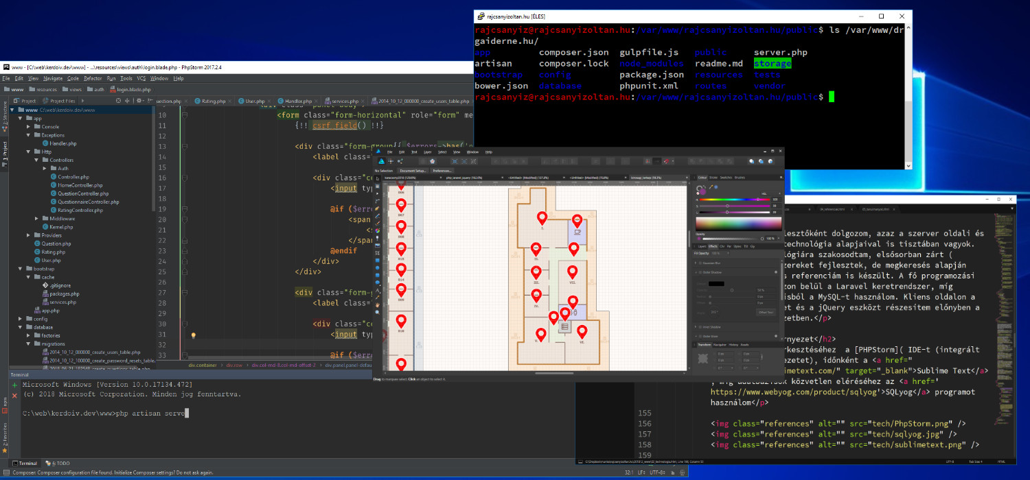The width and height of the screenshot is (1030, 480).
Task: Adjust the hue slider in colour panel
Action: [x=734, y=200]
